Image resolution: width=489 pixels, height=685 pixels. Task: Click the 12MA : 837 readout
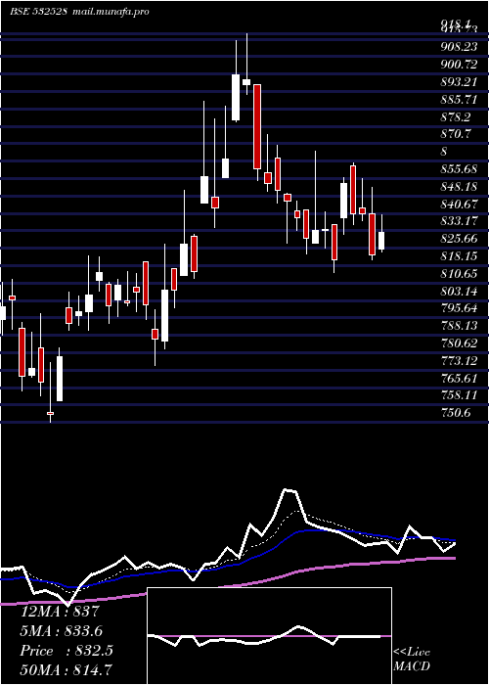[61, 612]
